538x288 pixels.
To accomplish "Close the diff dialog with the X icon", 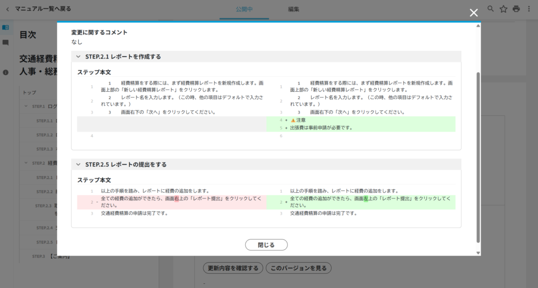I will [473, 13].
